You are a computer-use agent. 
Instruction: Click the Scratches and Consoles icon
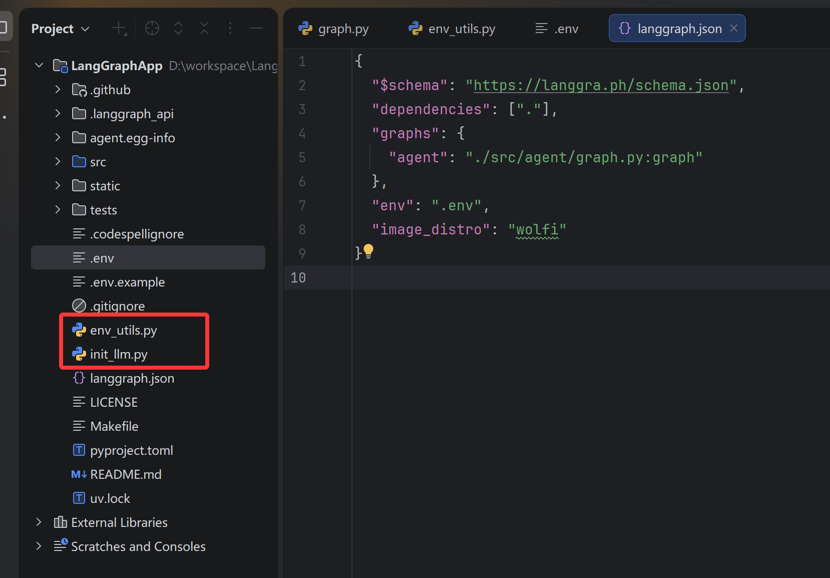61,545
